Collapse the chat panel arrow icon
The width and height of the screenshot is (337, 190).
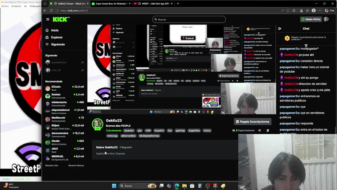click(x=280, y=28)
